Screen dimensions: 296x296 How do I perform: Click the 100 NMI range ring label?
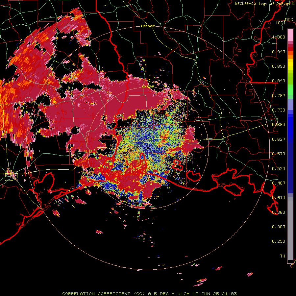[x=148, y=26]
